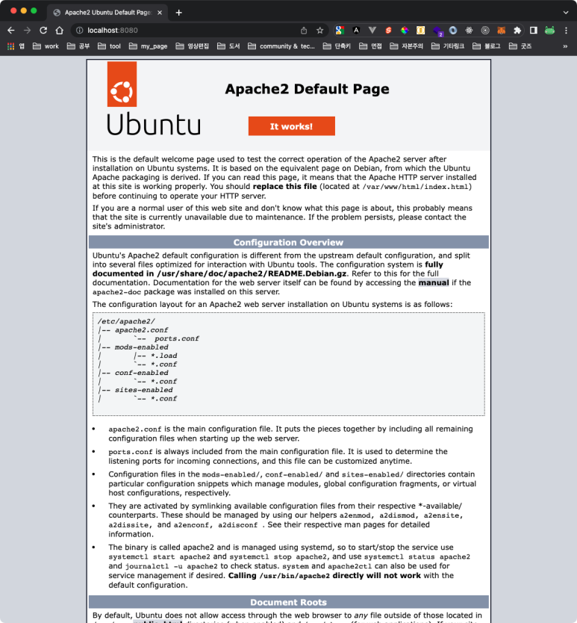Click ports.conf in the config tree
577x623 pixels.
177,338
